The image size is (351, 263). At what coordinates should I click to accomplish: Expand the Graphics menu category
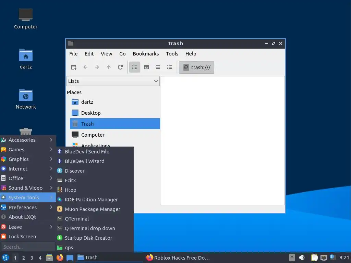(x=28, y=159)
